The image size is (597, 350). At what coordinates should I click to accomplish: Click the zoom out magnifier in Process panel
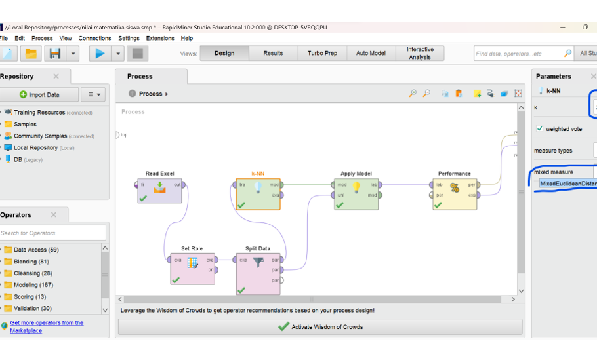[x=427, y=94]
